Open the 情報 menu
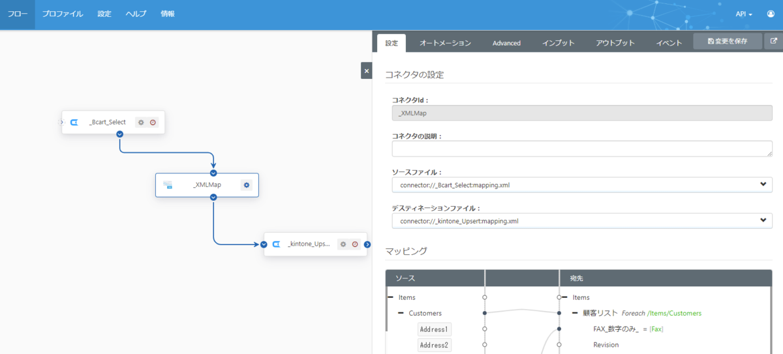Viewport: 783px width, 354px height. pos(168,14)
